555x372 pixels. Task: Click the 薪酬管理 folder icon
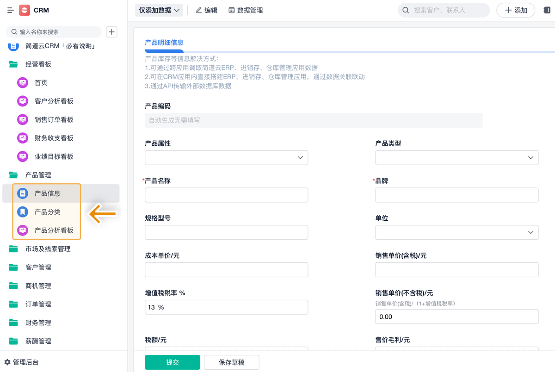click(x=13, y=341)
